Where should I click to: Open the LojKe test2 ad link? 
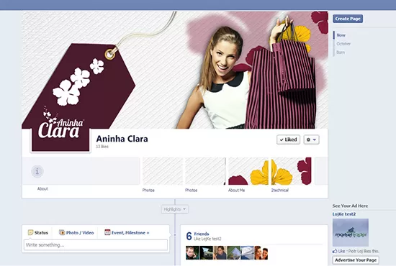pos(344,214)
